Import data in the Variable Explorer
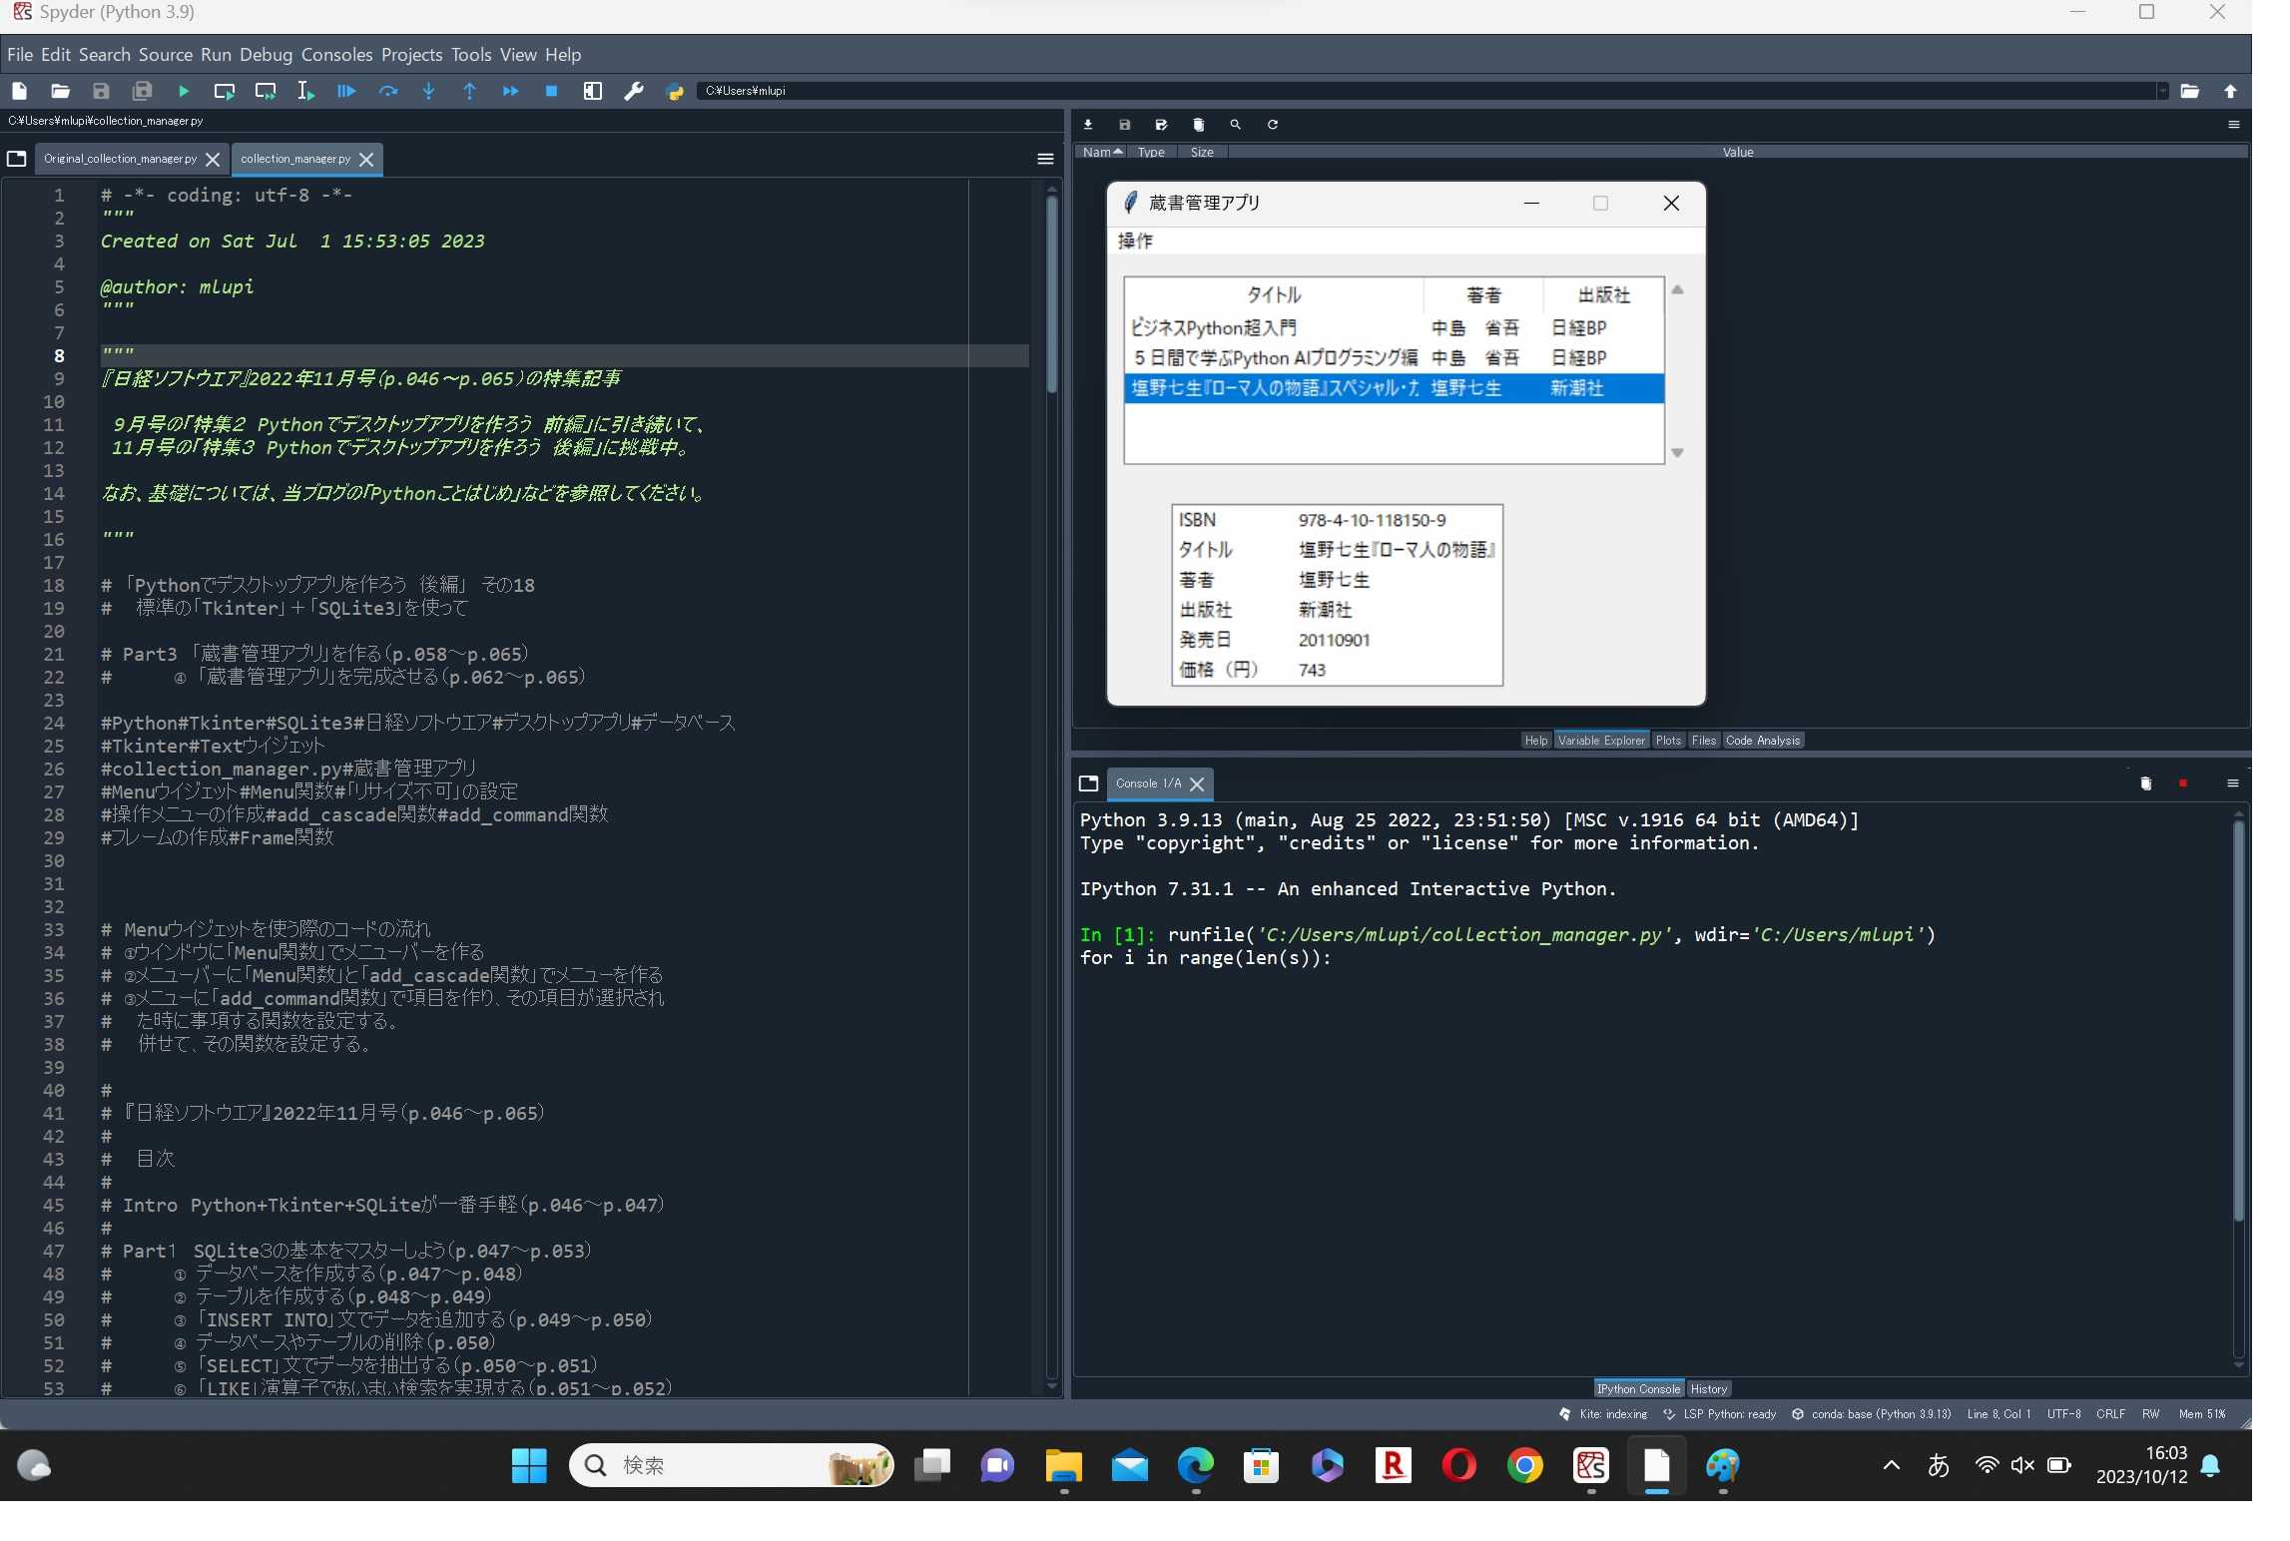The image size is (2290, 1541). point(1087,125)
